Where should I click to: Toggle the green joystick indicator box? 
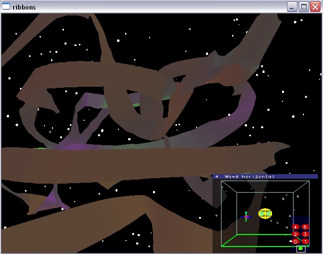(x=300, y=249)
